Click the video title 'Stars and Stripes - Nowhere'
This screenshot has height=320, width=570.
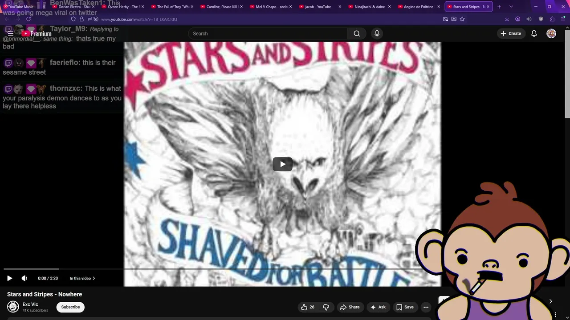tap(45, 294)
